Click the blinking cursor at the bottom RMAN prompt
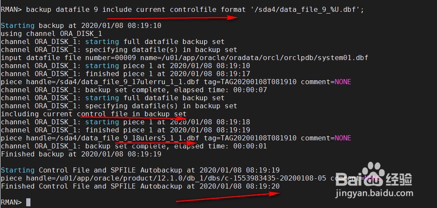437x208 pixels. [28, 202]
